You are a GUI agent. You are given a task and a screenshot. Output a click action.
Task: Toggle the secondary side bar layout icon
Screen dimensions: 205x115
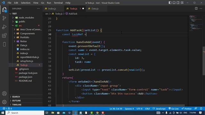178,3
